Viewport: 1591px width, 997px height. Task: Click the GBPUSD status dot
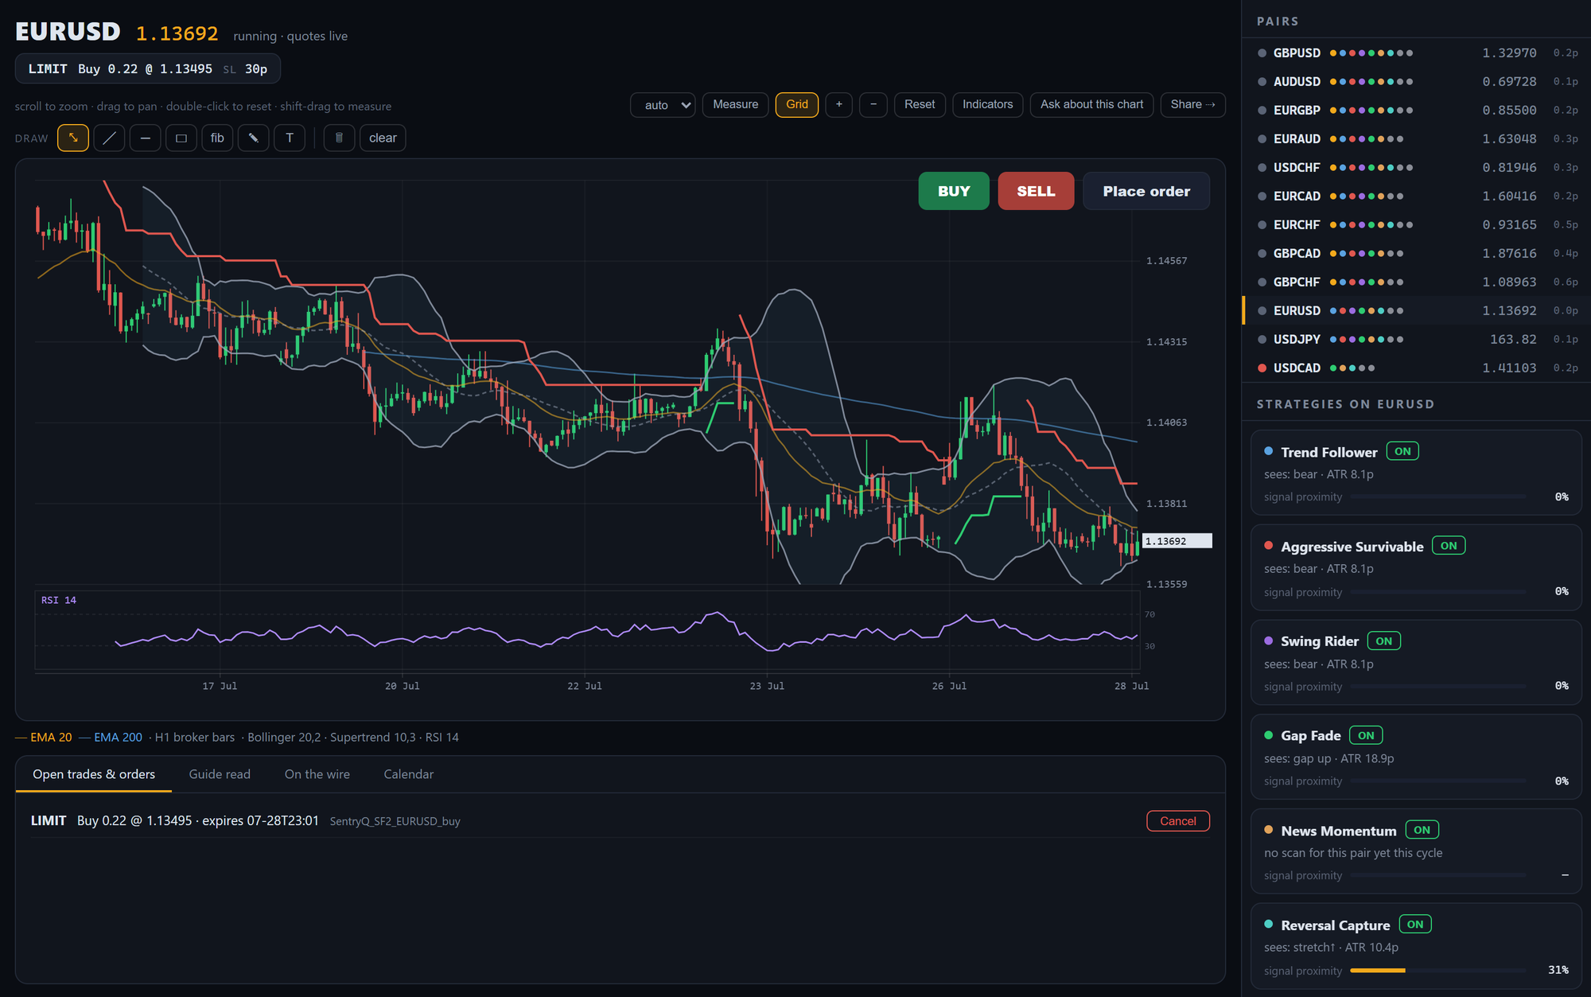coord(1262,53)
